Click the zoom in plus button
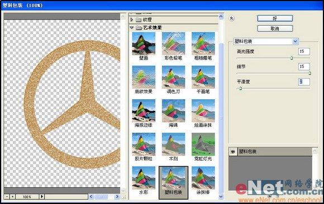324x204 pixels. (x=13, y=197)
